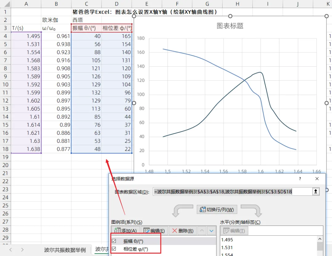Viewport: 332px width, 256px height.
Task: Select the title cell 猪爸爸学Excel
Action: [x=145, y=12]
